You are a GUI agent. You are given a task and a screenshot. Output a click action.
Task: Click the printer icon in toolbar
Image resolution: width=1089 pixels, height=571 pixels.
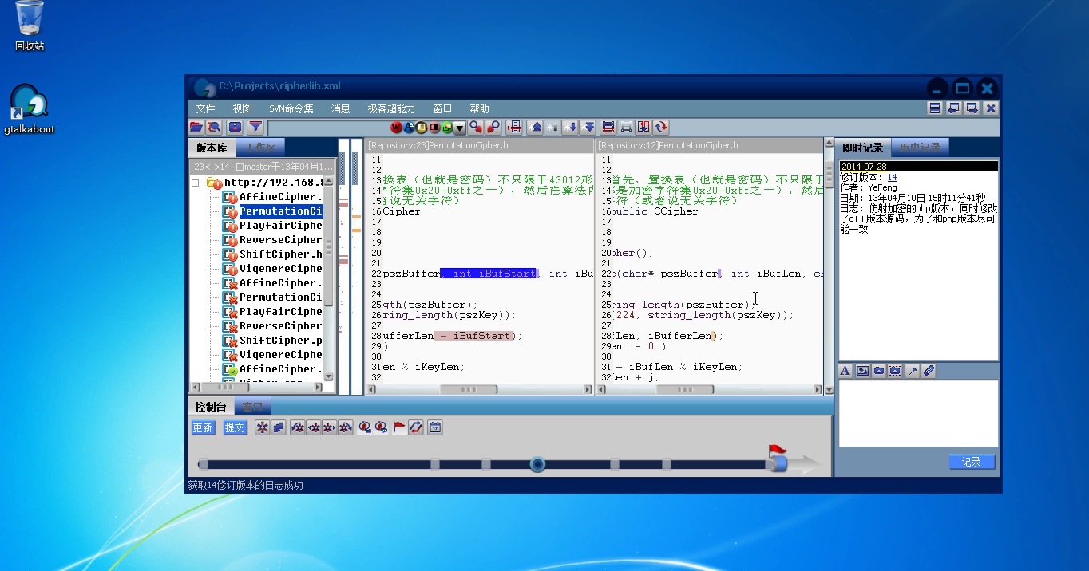[x=626, y=127]
